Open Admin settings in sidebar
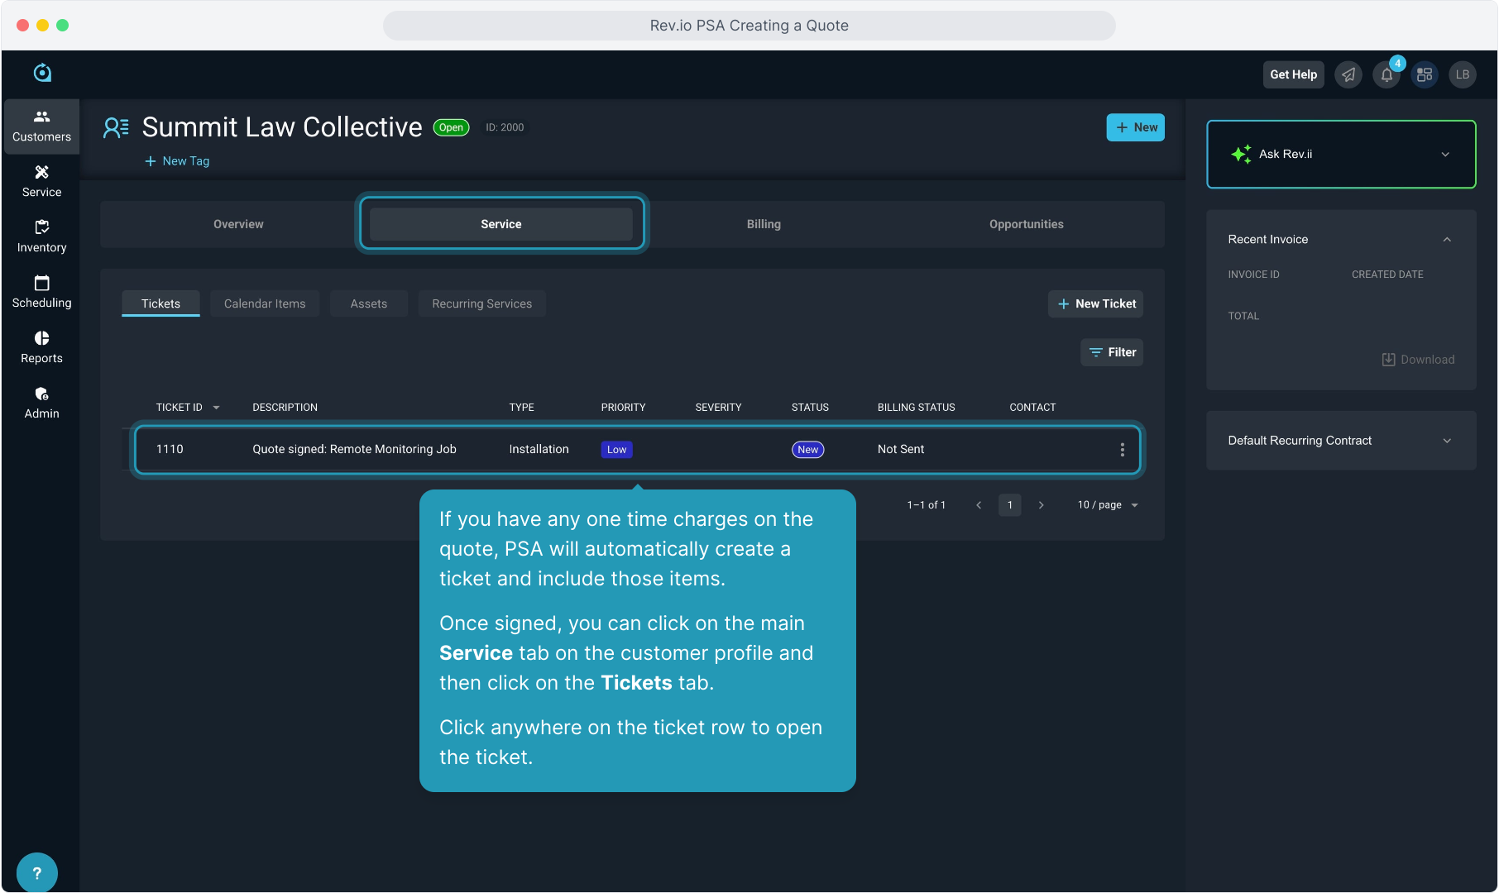This screenshot has width=1499, height=893. point(41,403)
